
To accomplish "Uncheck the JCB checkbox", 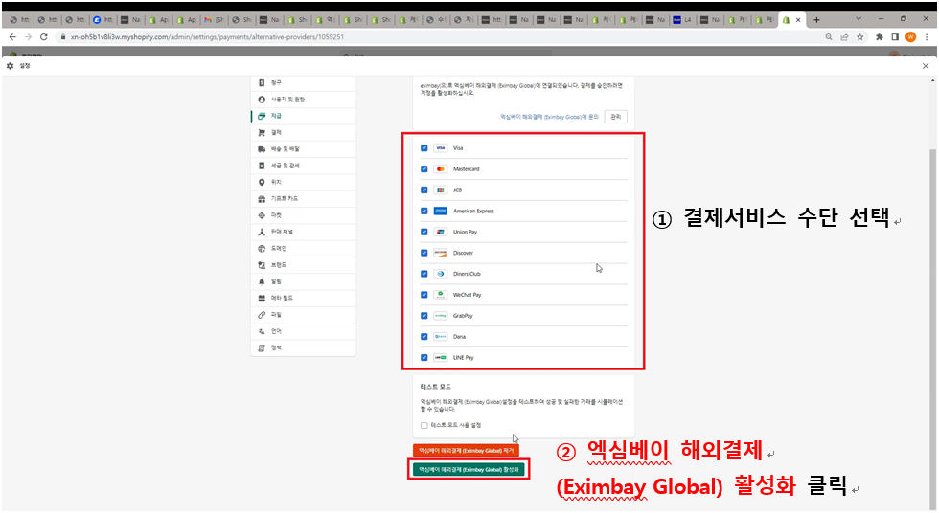I will 424,190.
